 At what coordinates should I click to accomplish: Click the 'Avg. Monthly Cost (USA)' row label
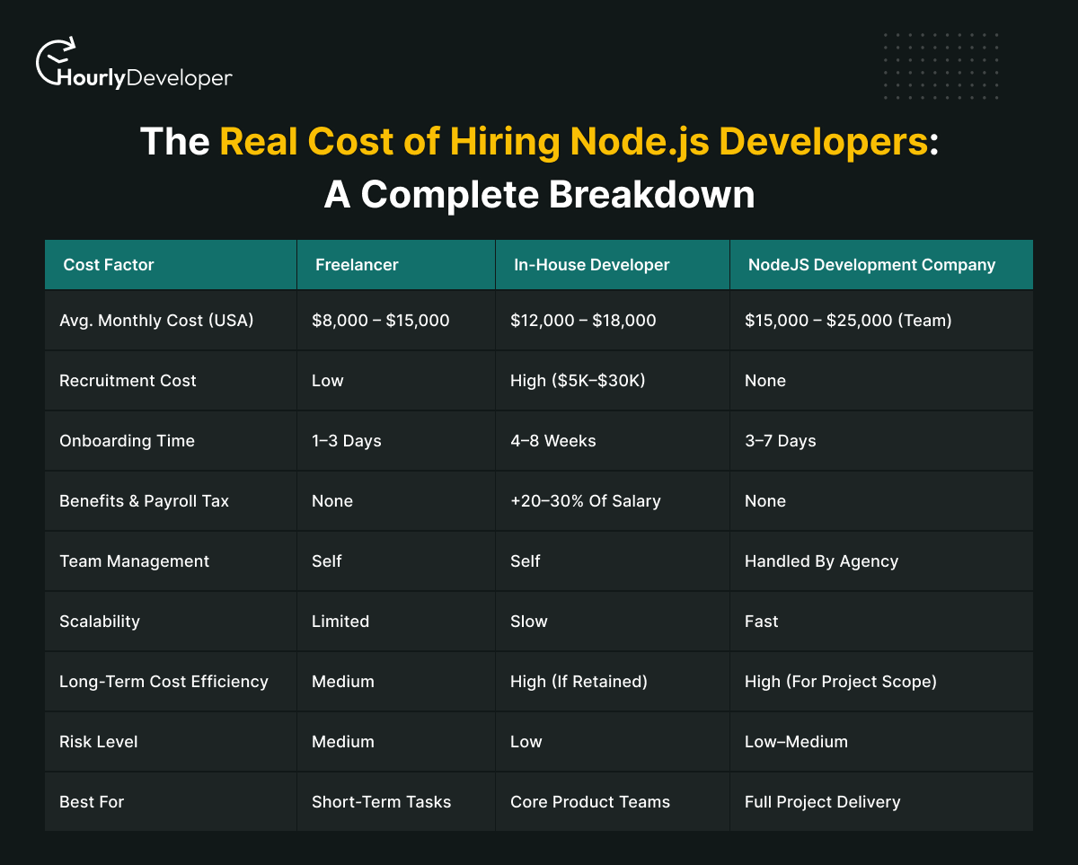(156, 321)
